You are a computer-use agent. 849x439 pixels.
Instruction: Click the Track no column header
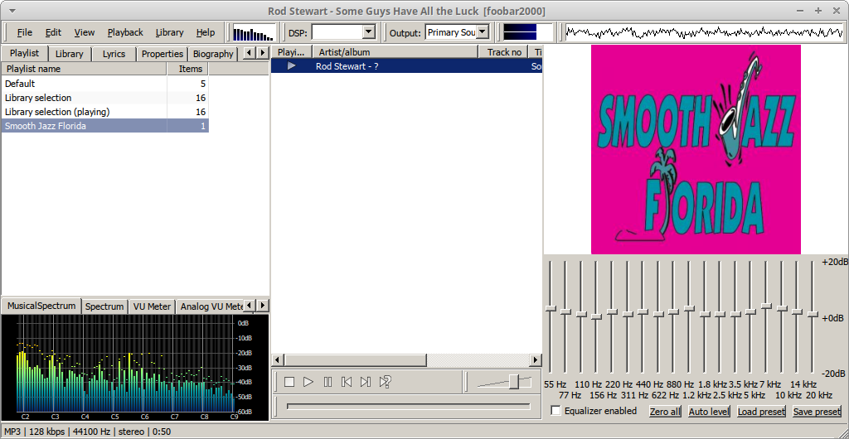point(503,52)
